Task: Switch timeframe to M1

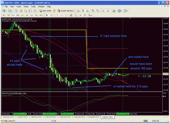Action: tap(4, 15)
